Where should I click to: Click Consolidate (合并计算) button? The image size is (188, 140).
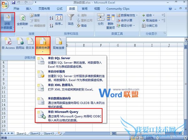[x=124, y=20]
